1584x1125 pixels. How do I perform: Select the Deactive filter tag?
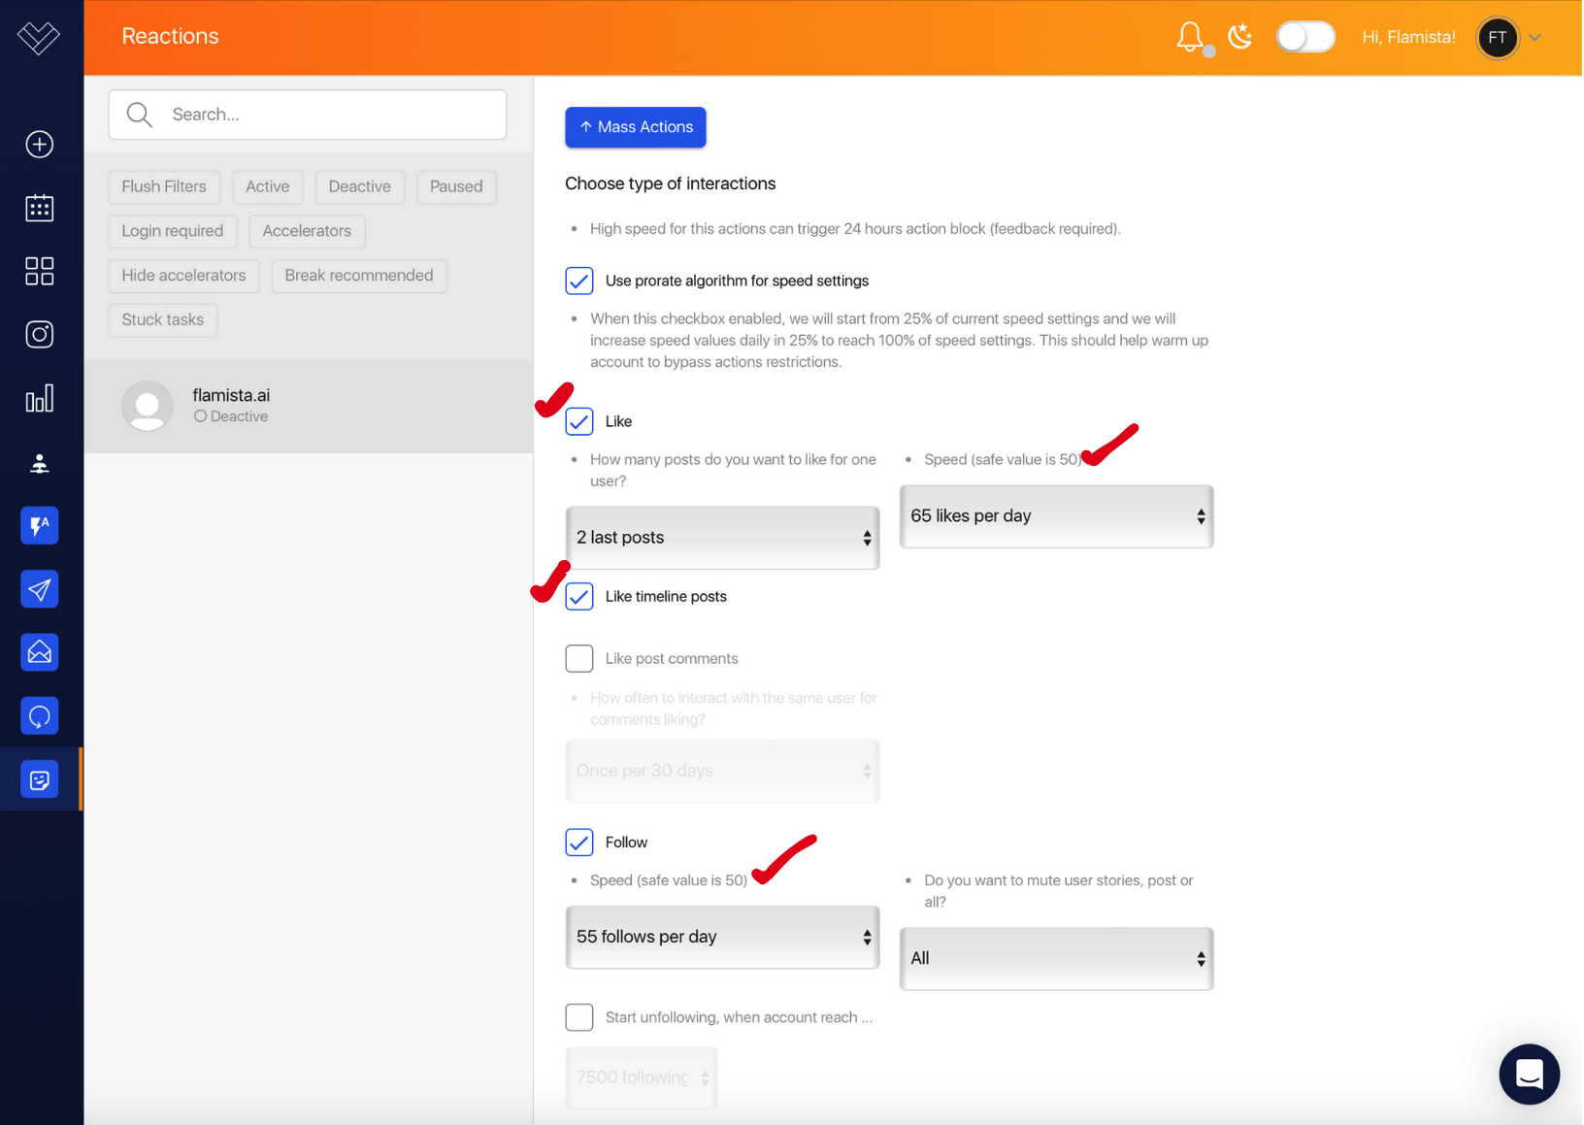[x=359, y=186]
